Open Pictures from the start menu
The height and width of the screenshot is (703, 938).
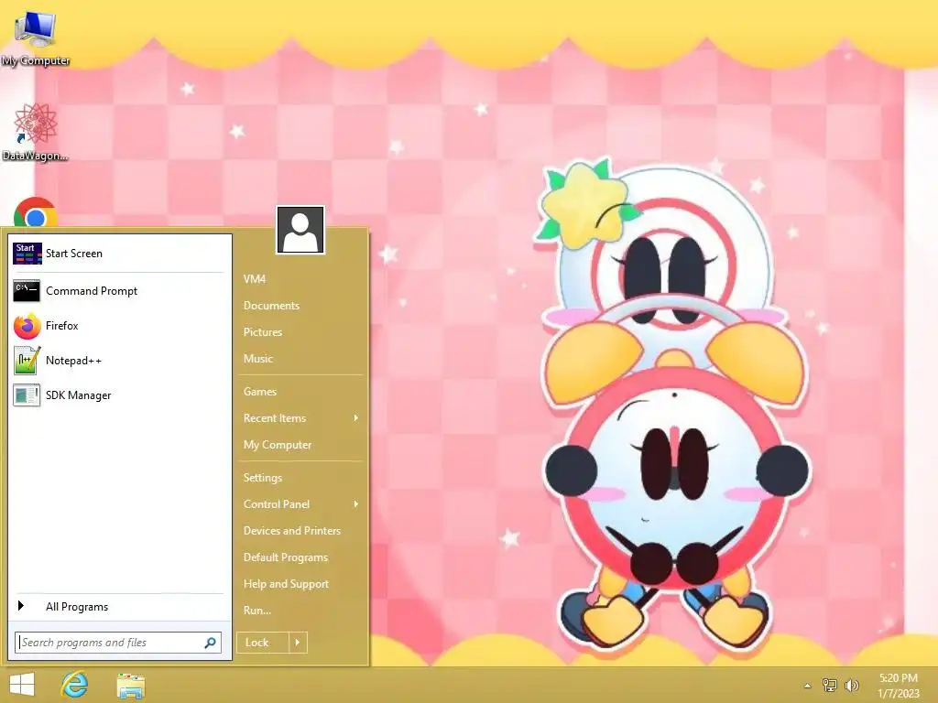[263, 331]
